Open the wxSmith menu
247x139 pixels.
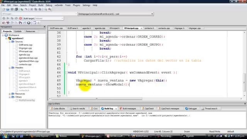59,5
